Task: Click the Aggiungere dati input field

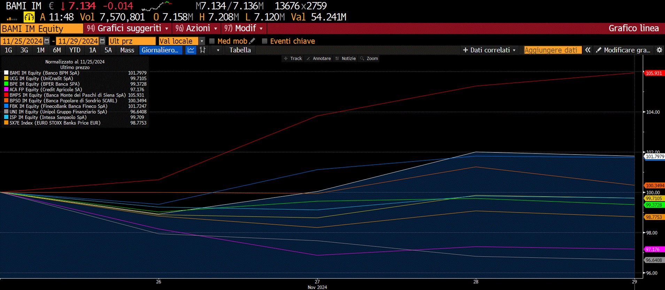Action: point(553,50)
